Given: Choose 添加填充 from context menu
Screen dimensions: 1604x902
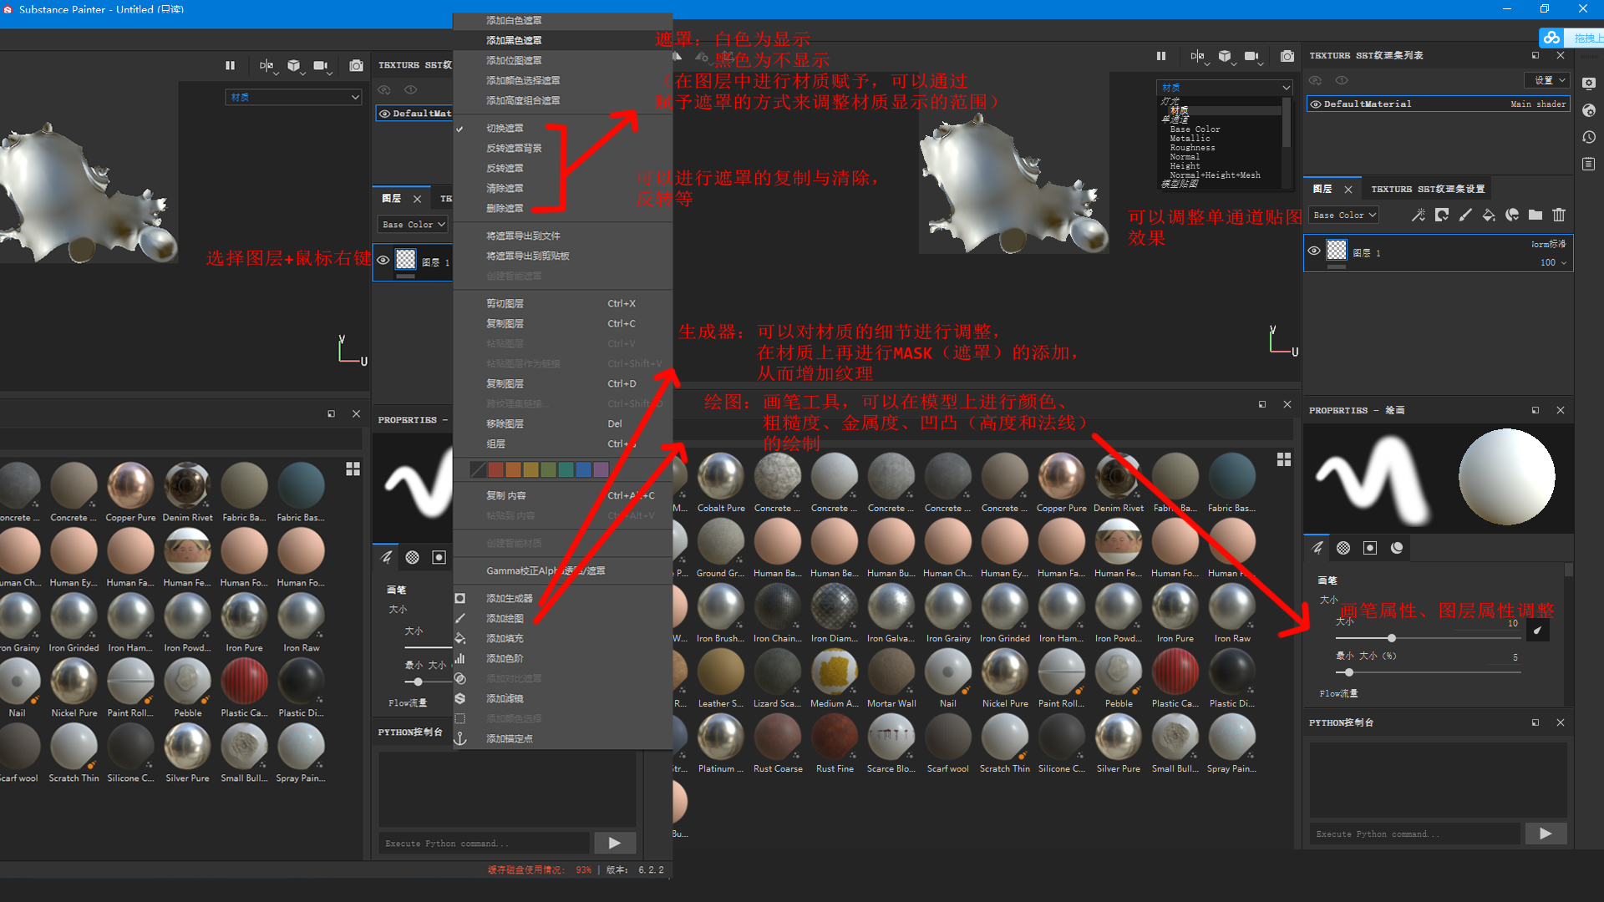Looking at the screenshot, I should tap(563, 638).
